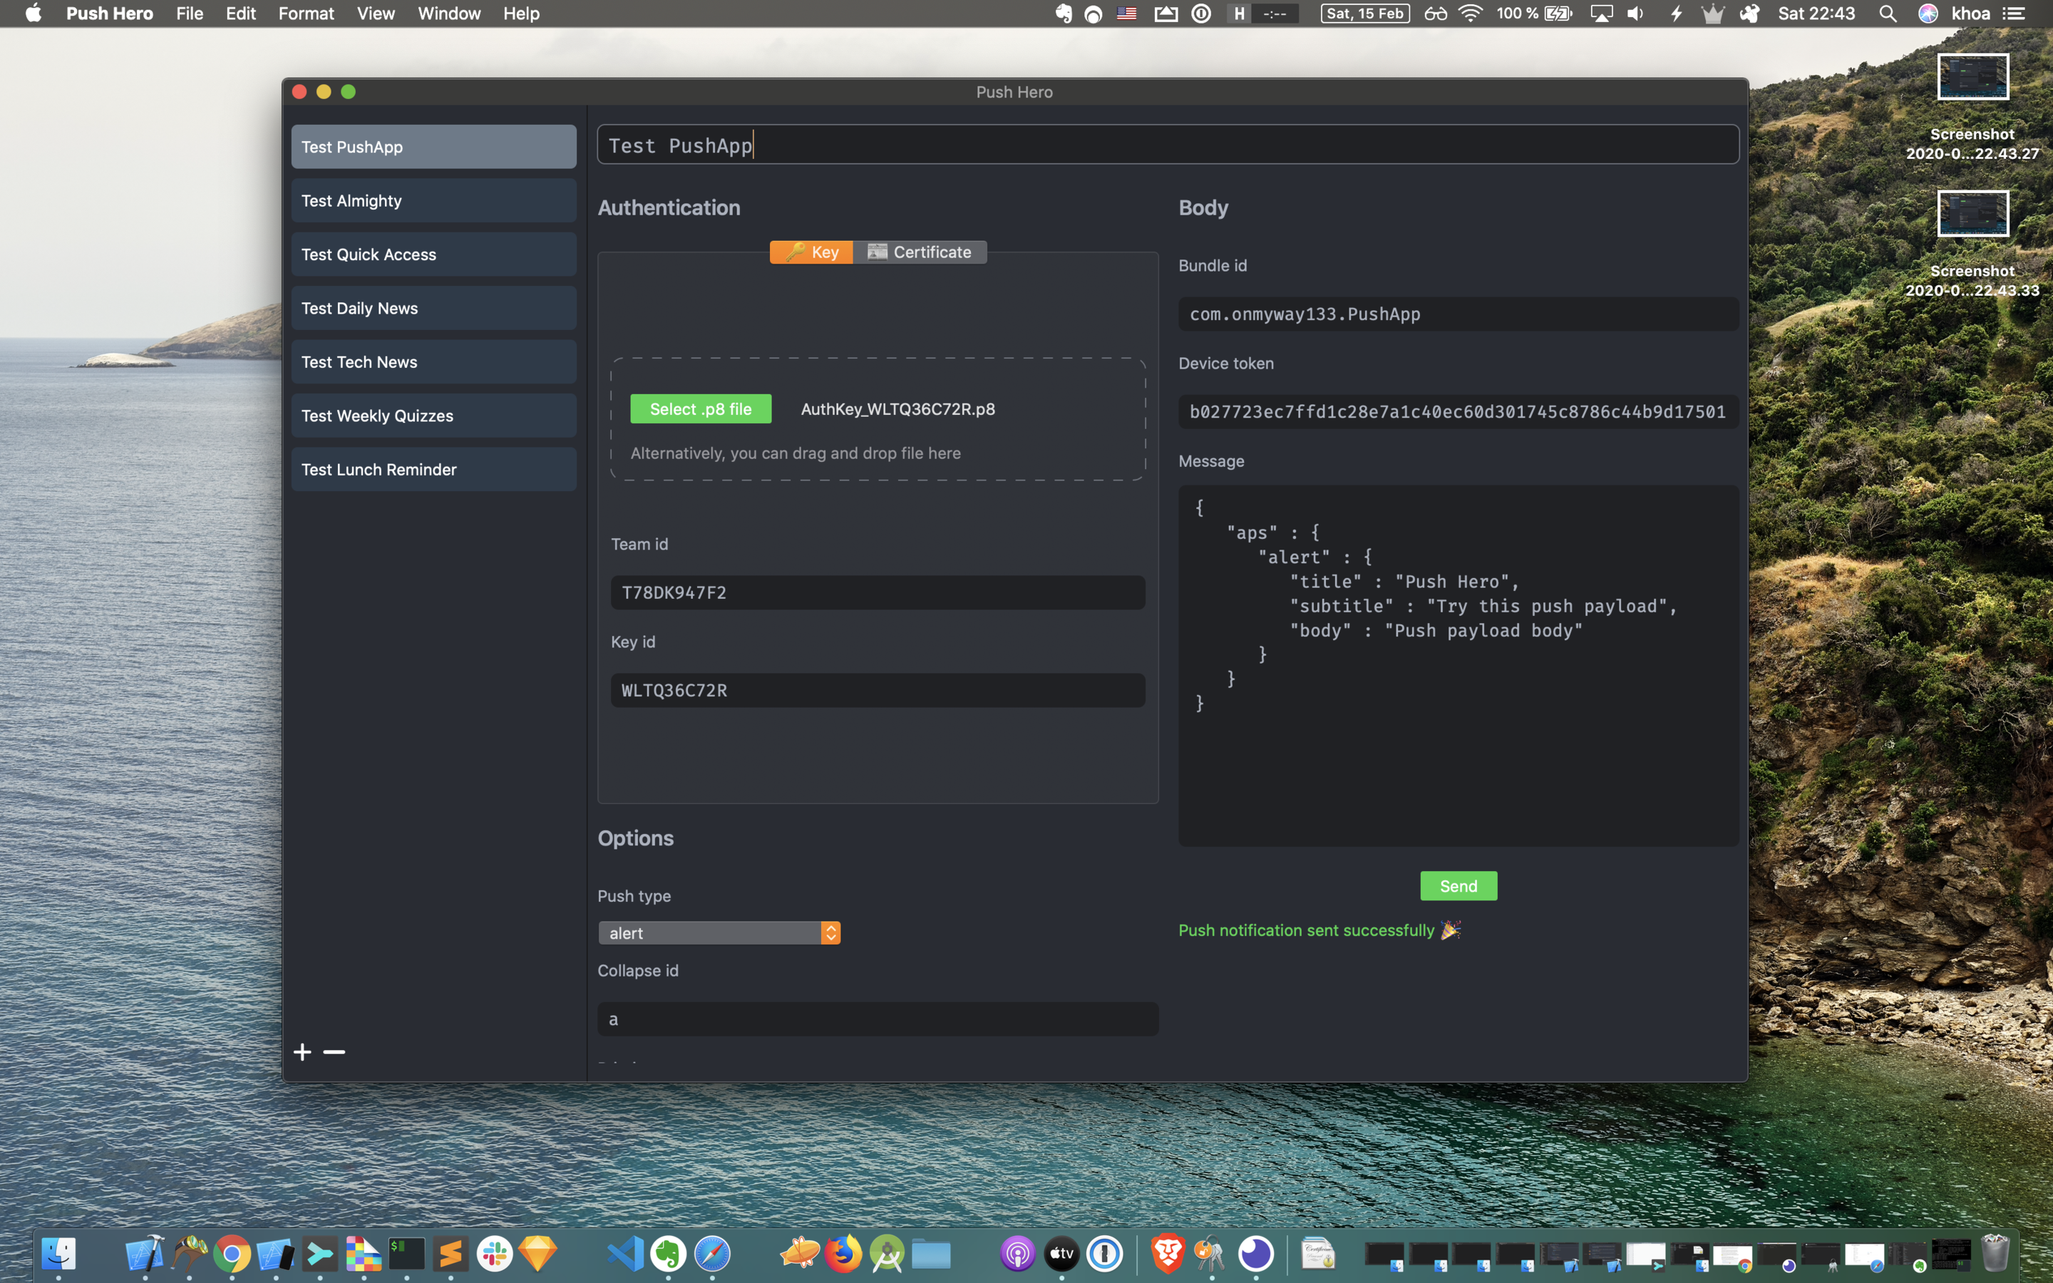
Task: Click the plus icon to add app
Action: click(x=302, y=1052)
